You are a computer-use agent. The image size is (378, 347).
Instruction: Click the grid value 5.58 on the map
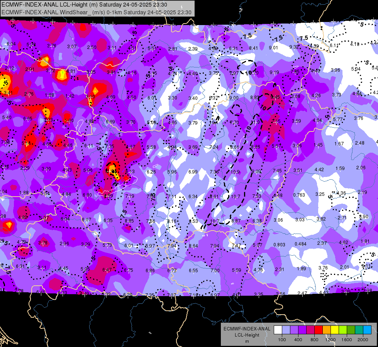tap(151, 147)
